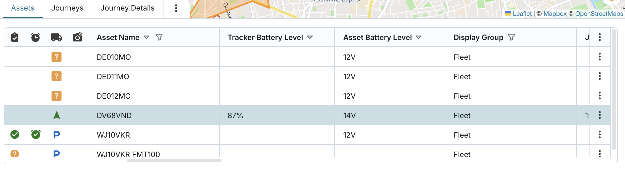Open the Leaflet attribution link
625x171 pixels.
(x=522, y=14)
